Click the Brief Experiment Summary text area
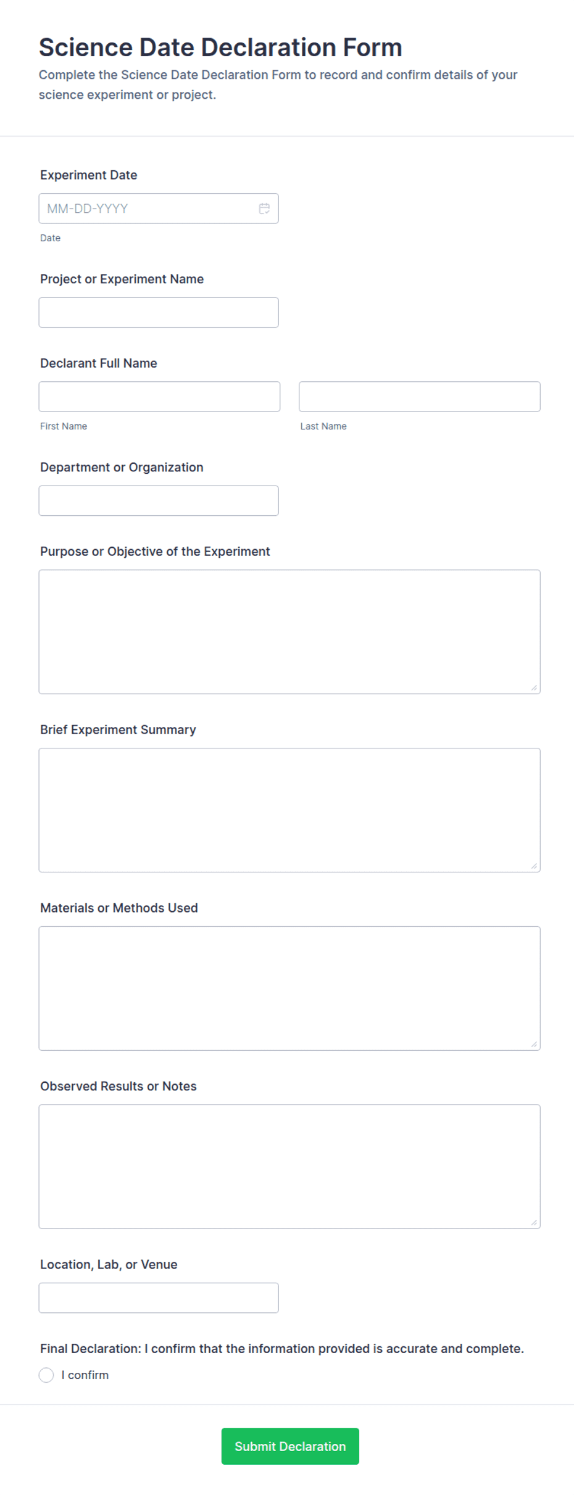 click(289, 810)
